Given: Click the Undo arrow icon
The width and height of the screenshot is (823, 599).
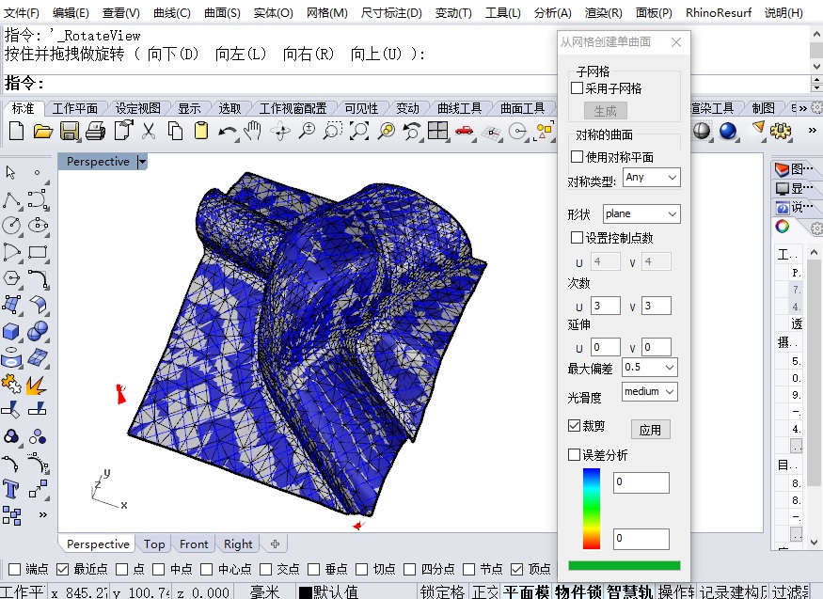Looking at the screenshot, I should click(227, 131).
